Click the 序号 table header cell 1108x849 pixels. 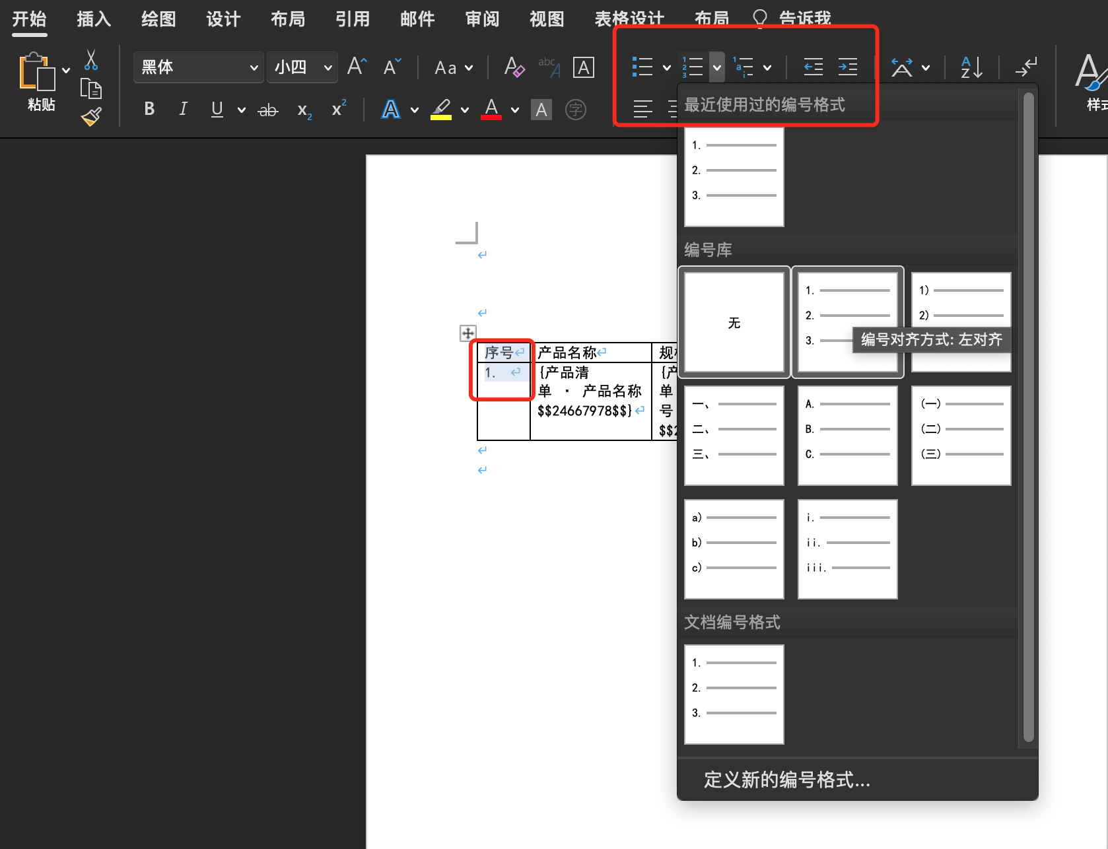[503, 353]
